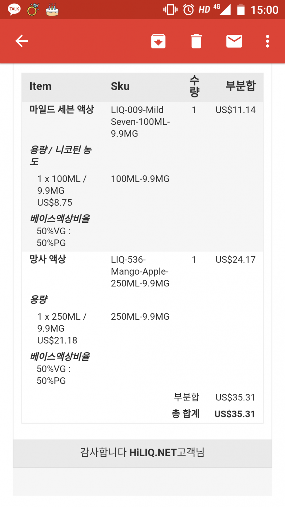Archive this email

(158, 41)
